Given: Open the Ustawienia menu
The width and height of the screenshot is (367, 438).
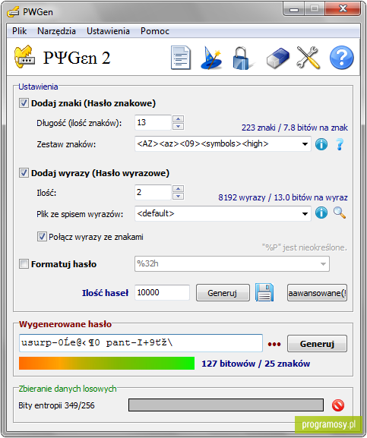Looking at the screenshot, I should (x=108, y=31).
